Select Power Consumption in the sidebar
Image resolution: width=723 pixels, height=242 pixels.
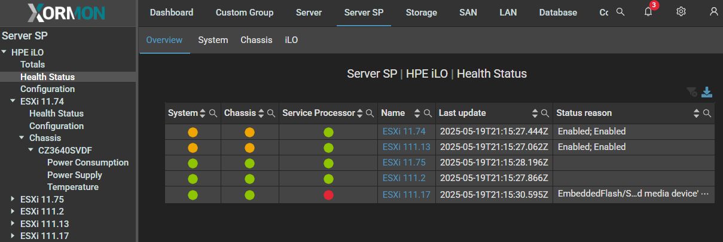tap(88, 163)
